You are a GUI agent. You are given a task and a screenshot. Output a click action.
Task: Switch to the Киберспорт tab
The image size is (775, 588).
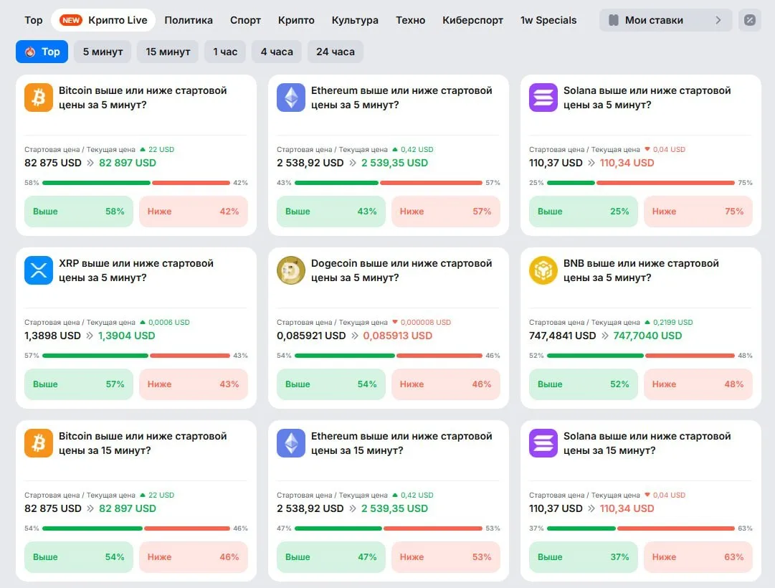(472, 20)
